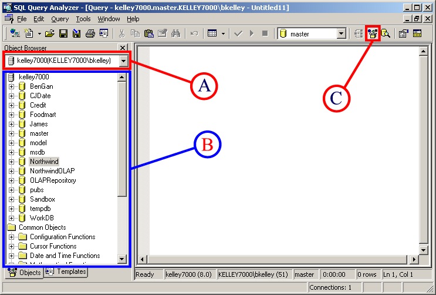
Task: Switch to the Templates tab
Action: 66,271
